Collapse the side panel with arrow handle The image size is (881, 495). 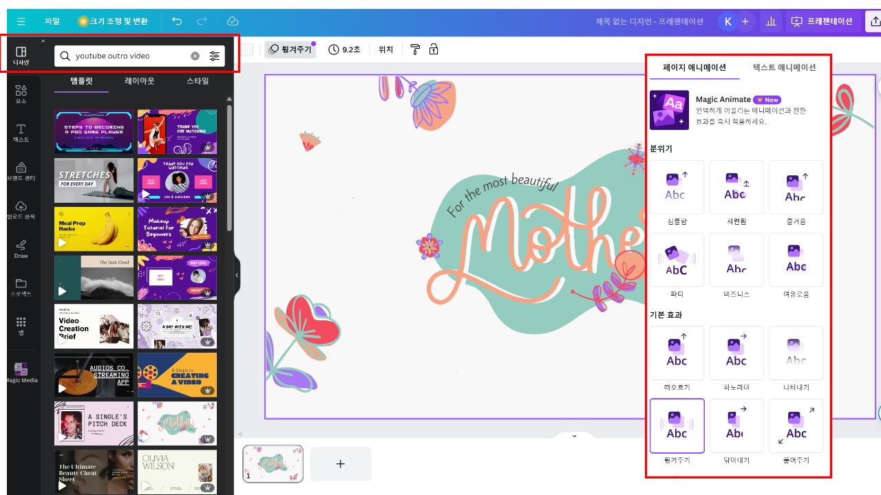tap(237, 275)
